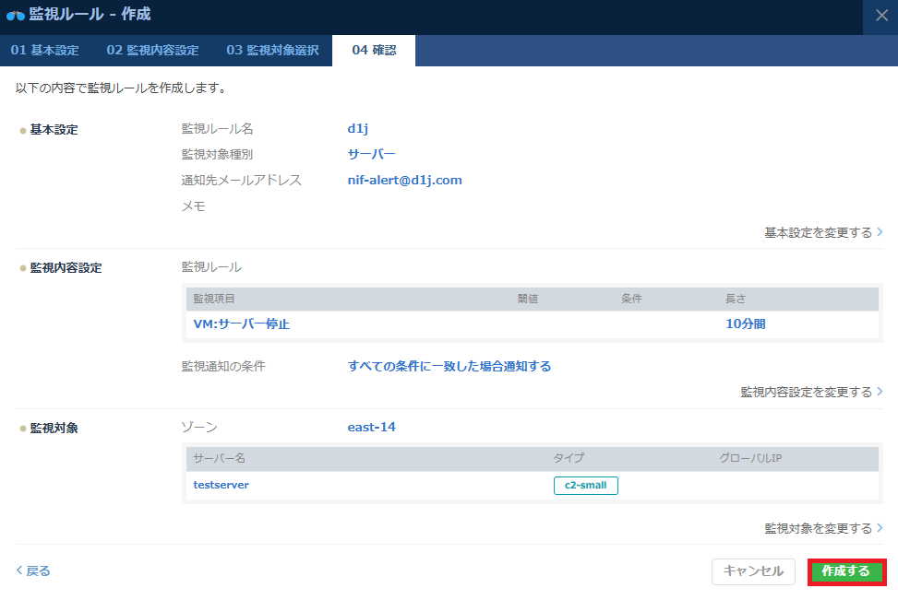The height and width of the screenshot is (600, 898).
Task: Open the 02 監視内容設定 tab
Action: pyautogui.click(x=152, y=51)
